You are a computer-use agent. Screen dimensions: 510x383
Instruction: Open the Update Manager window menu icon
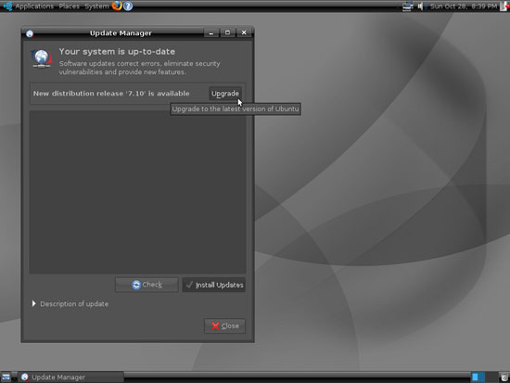point(30,33)
